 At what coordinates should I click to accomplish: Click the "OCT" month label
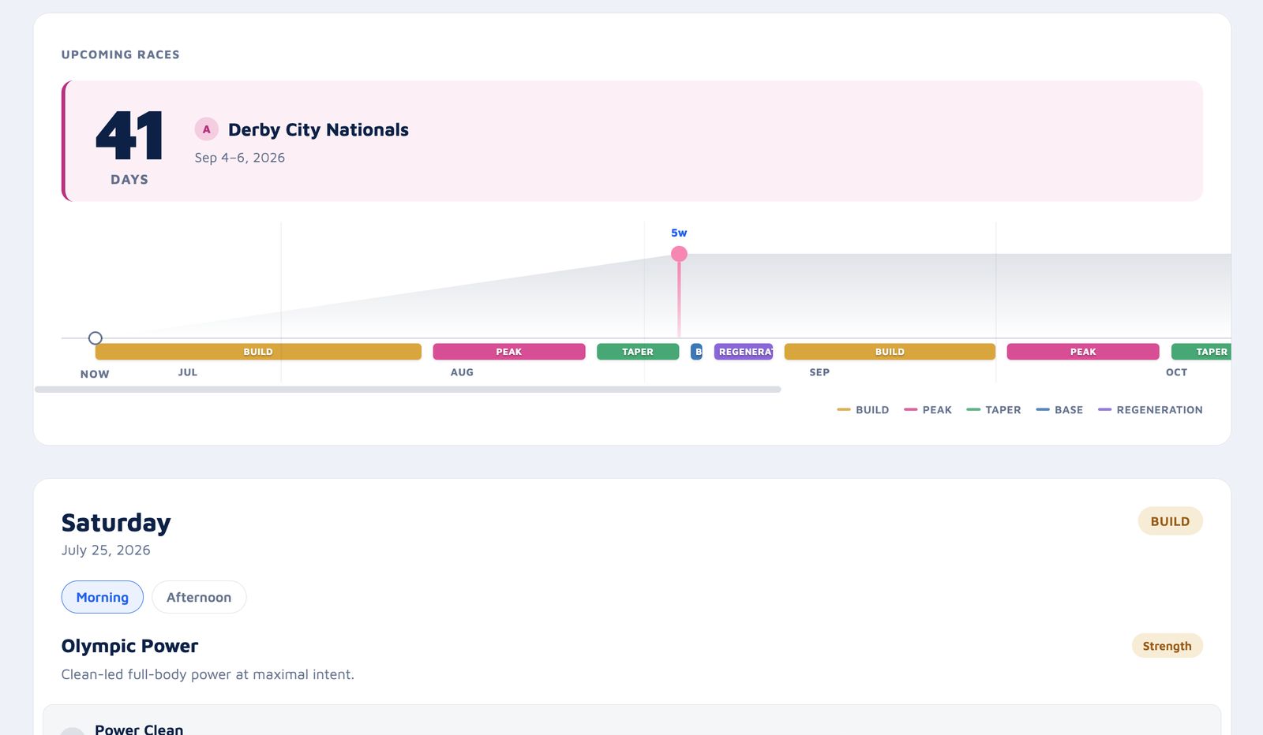[x=1176, y=372]
